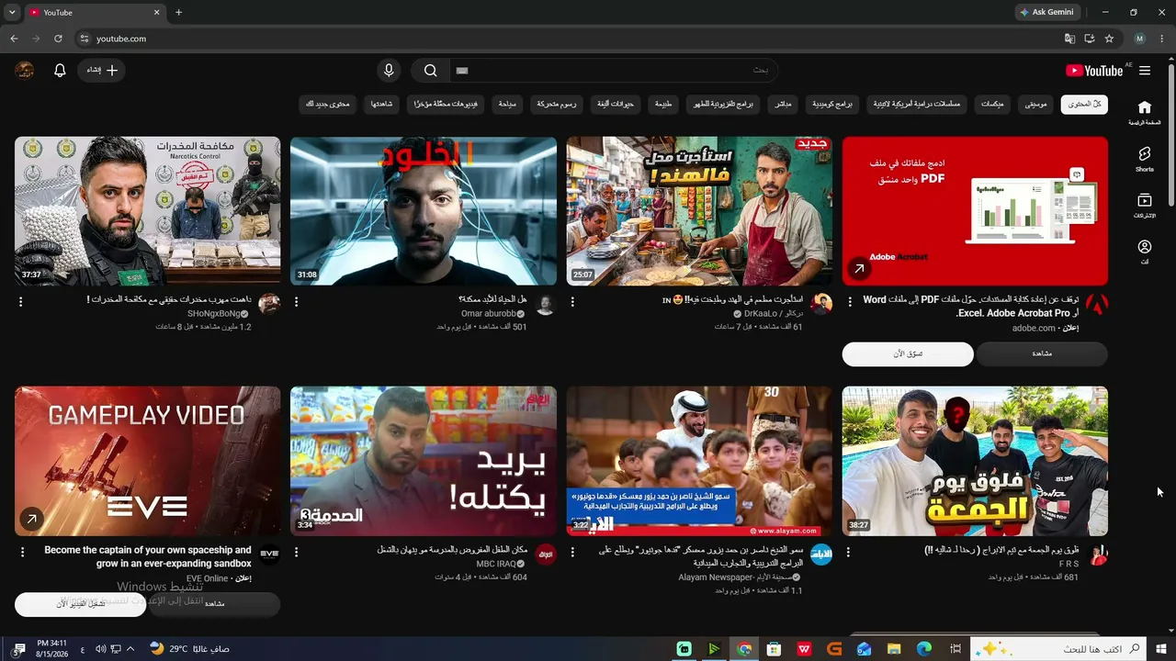Image resolution: width=1176 pixels, height=661 pixels.
Task: Open options menu for EVE Online ad
Action: [x=21, y=552]
